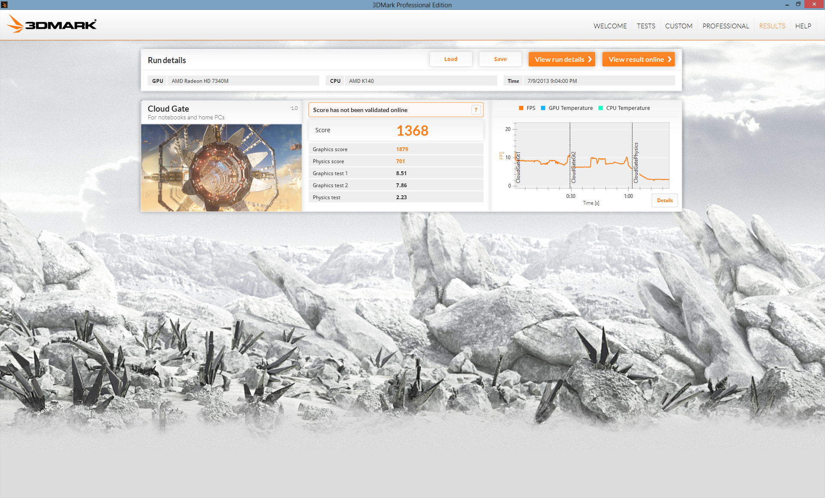Click the Physics score value 701
The height and width of the screenshot is (498, 825).
point(400,161)
